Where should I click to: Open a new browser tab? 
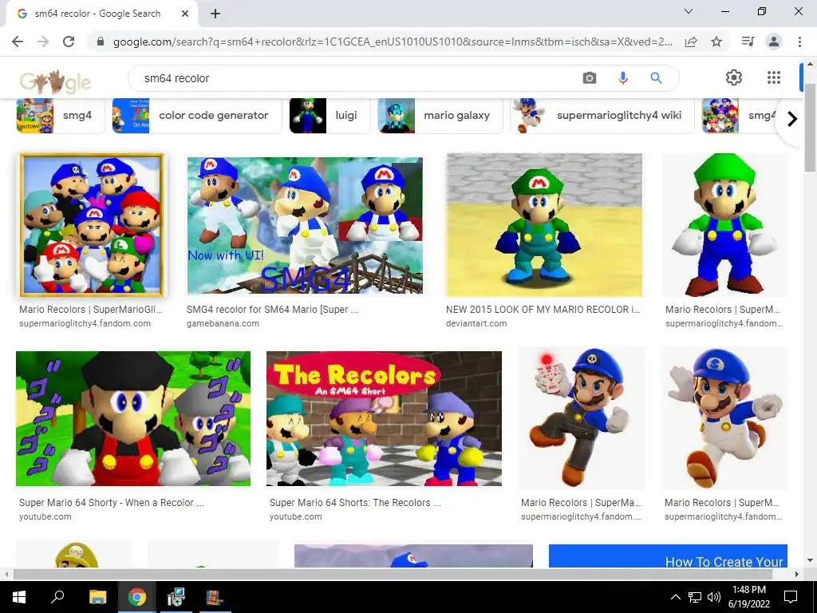[x=215, y=14]
